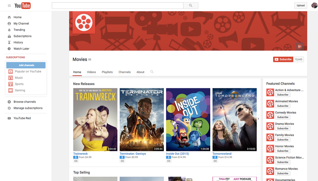The height and width of the screenshot is (181, 318).
Task: Open the Inside Out movie poster
Action: click(x=188, y=119)
